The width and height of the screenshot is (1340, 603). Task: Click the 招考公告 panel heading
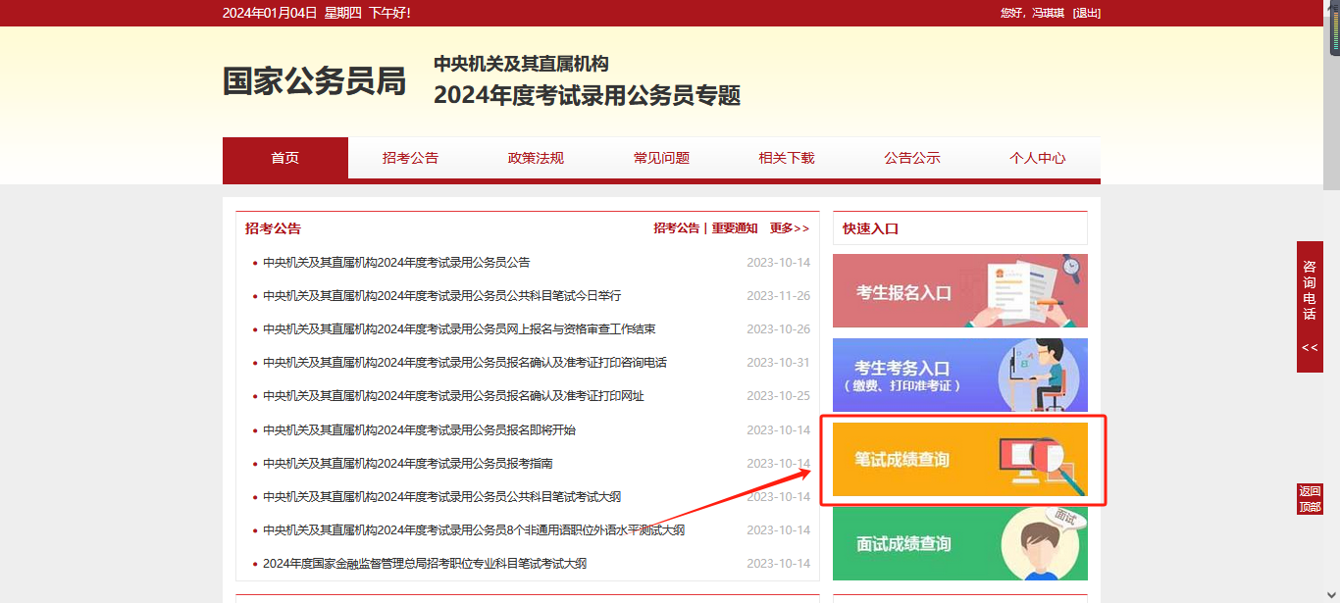[x=273, y=228]
